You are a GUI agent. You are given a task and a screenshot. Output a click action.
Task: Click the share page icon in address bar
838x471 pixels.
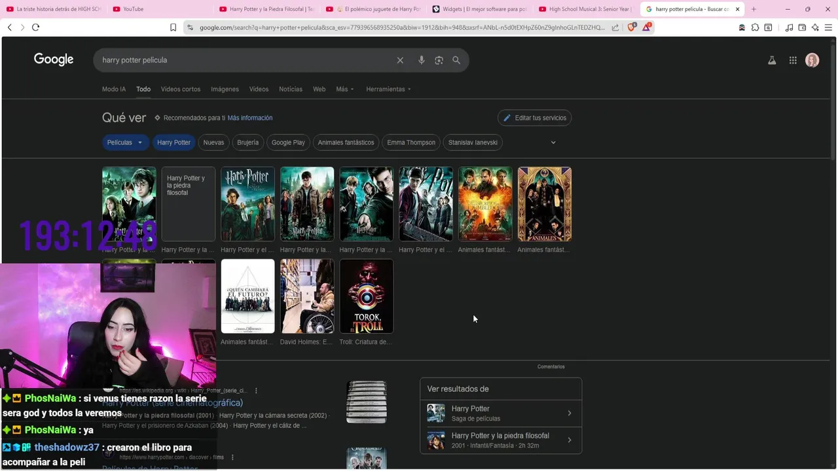point(615,27)
